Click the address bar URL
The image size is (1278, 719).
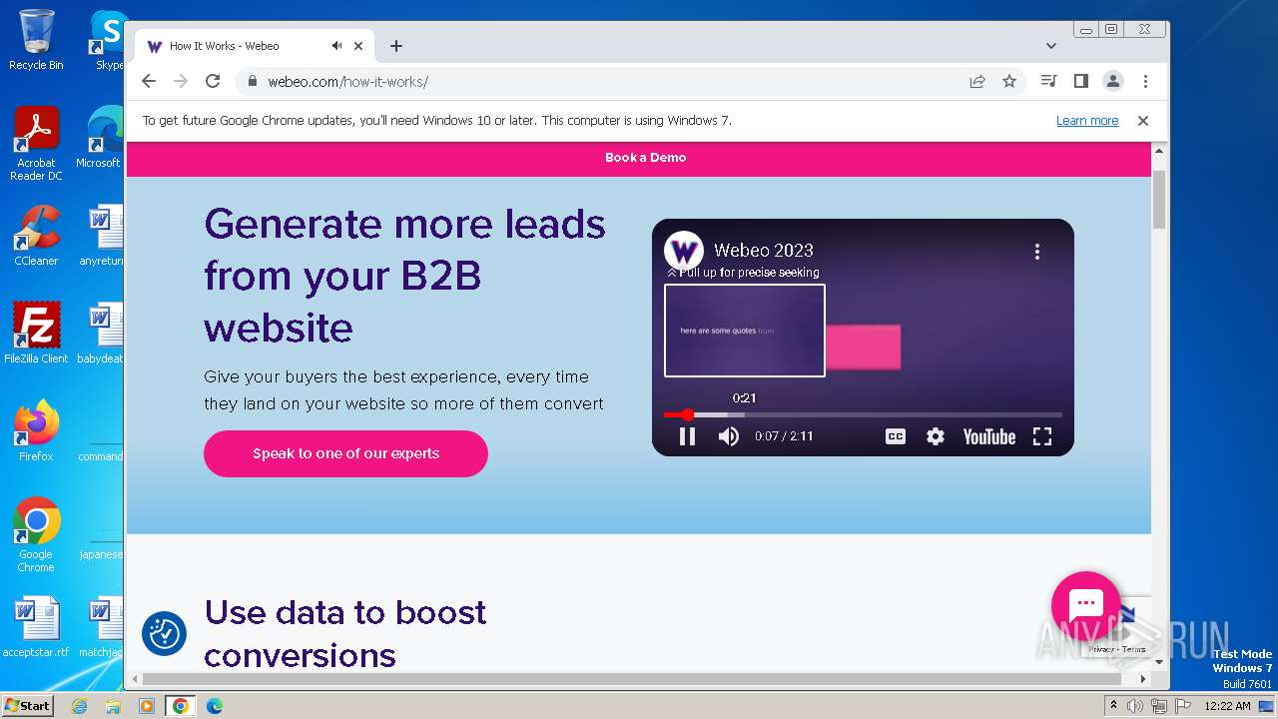[347, 82]
